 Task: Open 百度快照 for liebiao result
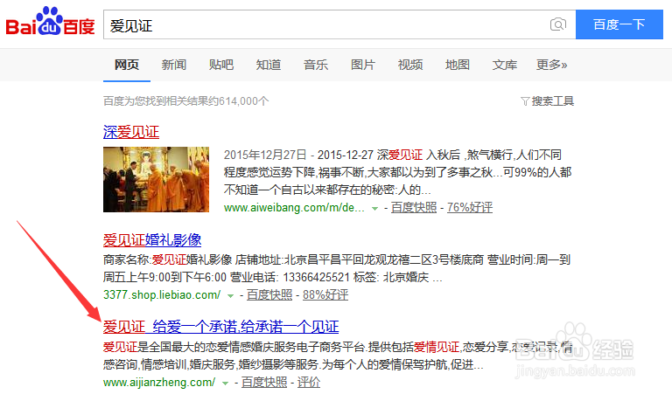pyautogui.click(x=269, y=294)
